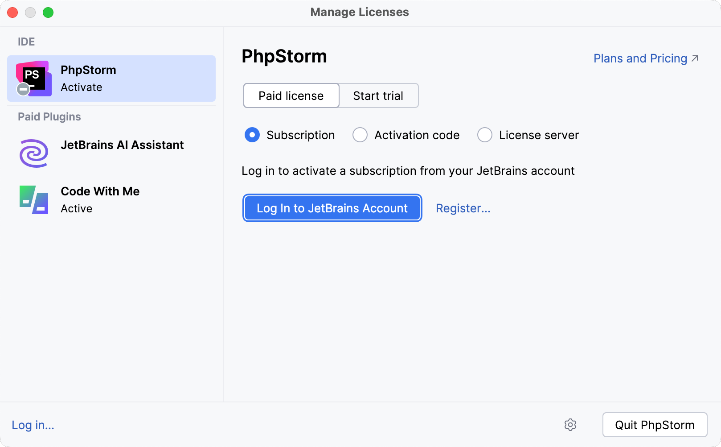Open the Paid license tab
Viewport: 721px width, 447px height.
(291, 95)
